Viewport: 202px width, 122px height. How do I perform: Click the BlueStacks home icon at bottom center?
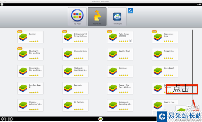pyautogui.click(x=100, y=119)
